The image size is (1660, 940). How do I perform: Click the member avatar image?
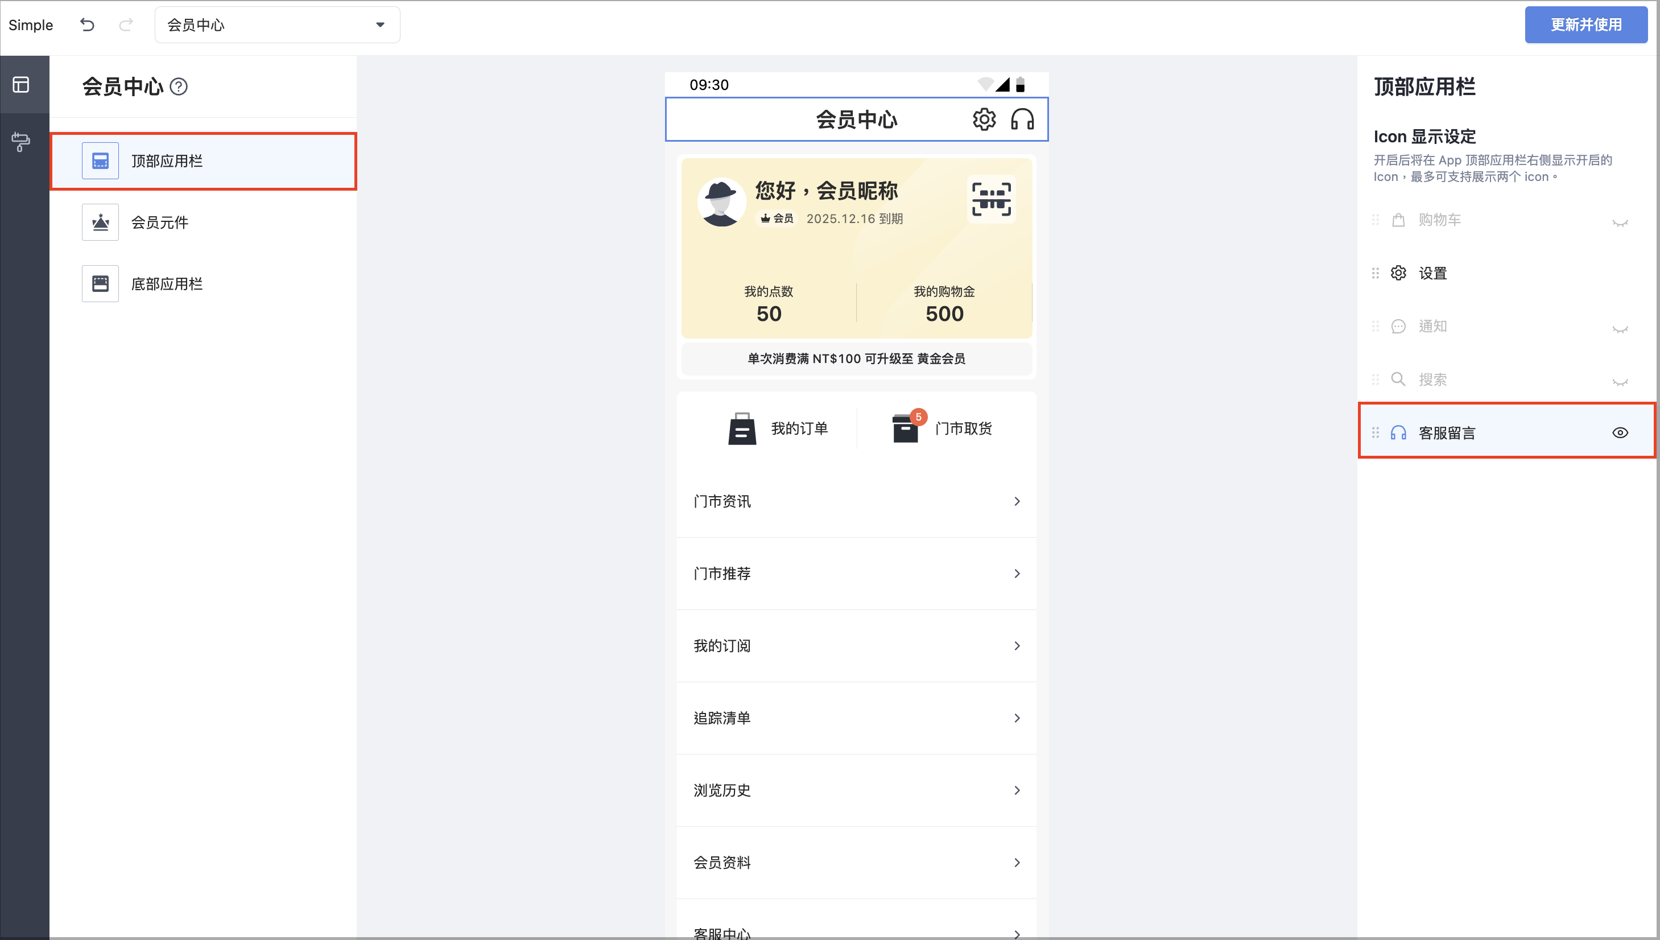[721, 202]
